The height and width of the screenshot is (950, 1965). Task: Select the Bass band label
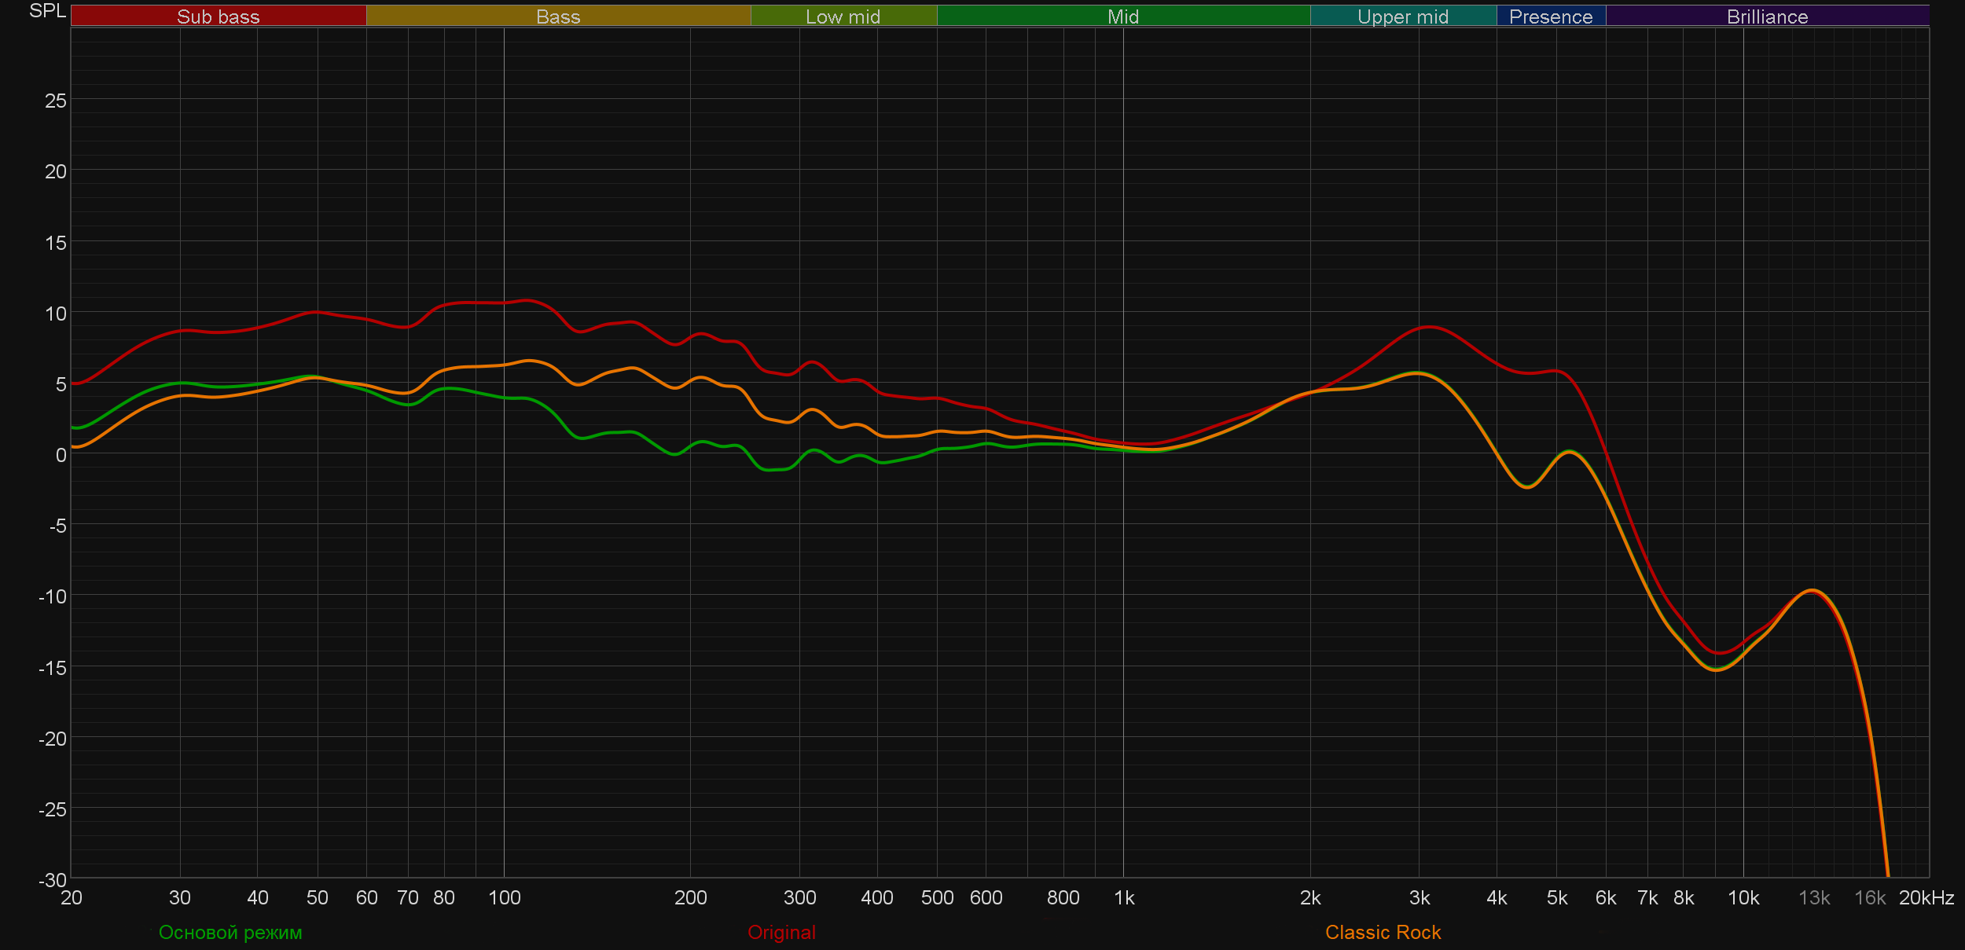[x=558, y=17]
